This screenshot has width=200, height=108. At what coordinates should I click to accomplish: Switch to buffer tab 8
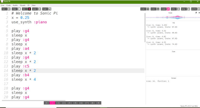pyautogui.click(x=93, y=103)
